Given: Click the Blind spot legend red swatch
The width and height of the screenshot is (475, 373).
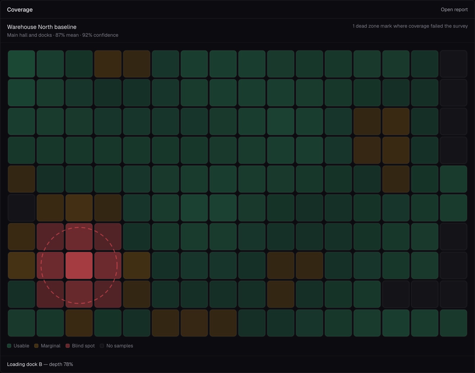Looking at the screenshot, I should (x=68, y=346).
